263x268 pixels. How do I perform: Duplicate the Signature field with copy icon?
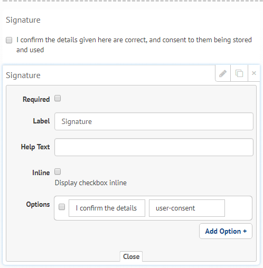(239, 73)
